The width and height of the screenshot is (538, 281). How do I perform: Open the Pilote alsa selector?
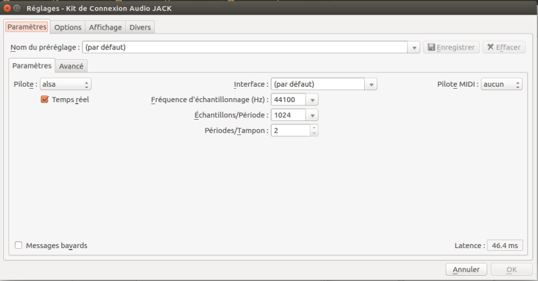(x=65, y=84)
